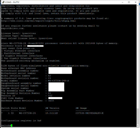Click the vertical scrollbar thumb
The image size is (140, 128).
click(x=138, y=116)
